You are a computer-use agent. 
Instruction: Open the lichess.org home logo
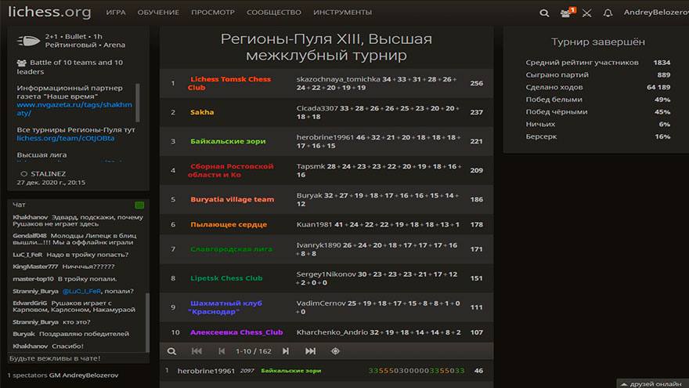coord(49,12)
